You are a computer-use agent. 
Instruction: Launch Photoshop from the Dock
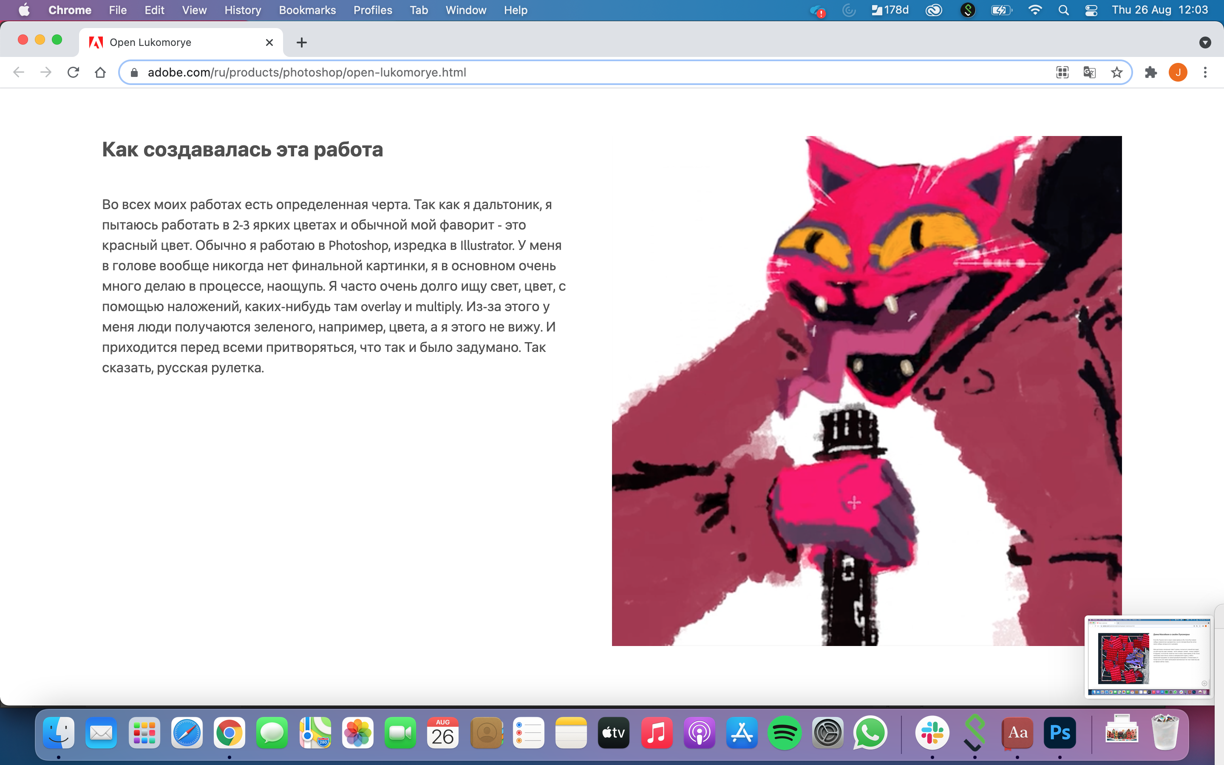coord(1060,733)
